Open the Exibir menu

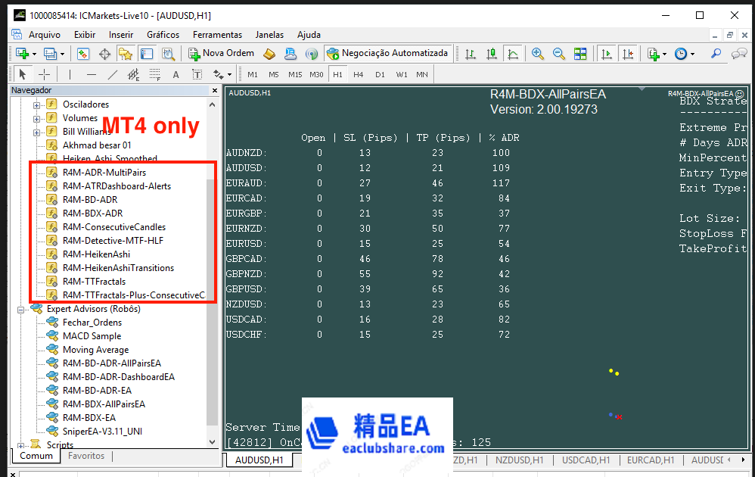[x=85, y=35]
